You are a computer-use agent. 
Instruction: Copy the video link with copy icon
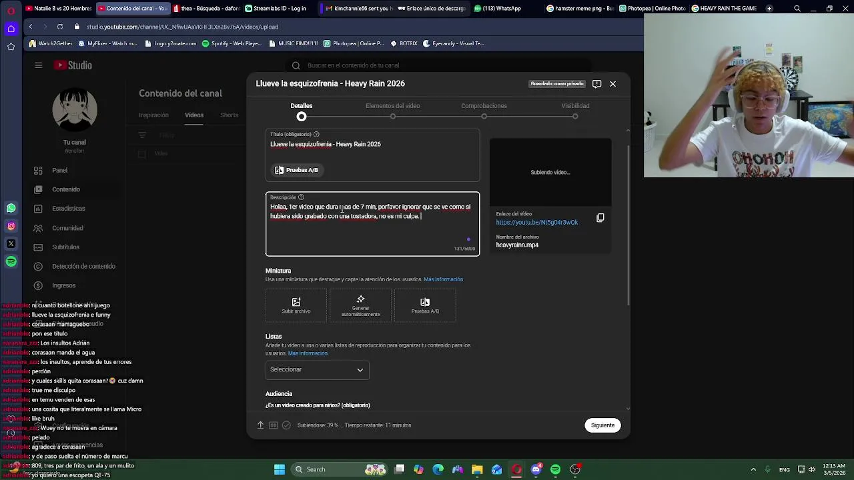[x=600, y=218]
